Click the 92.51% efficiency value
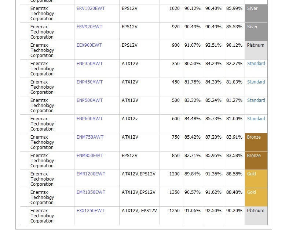The image size is (289, 235). coord(213,45)
